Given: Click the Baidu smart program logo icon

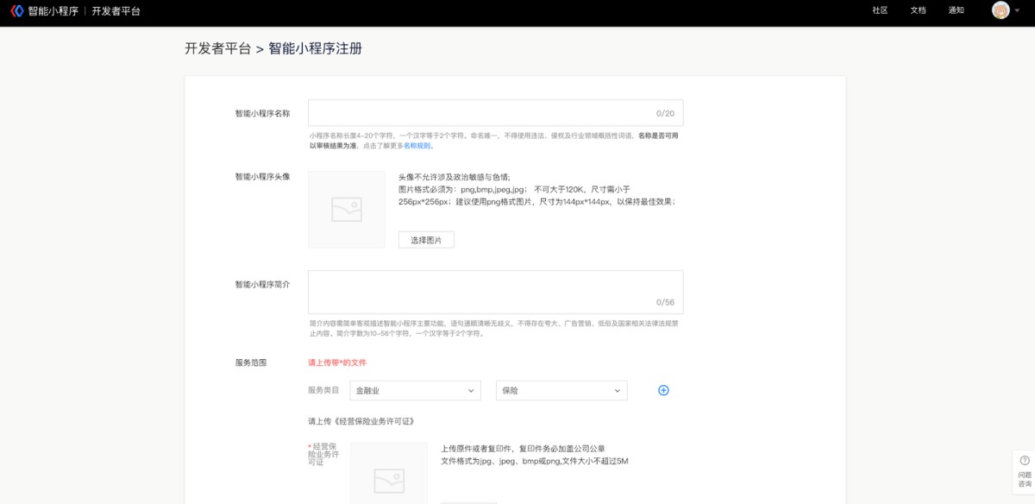Looking at the screenshot, I should pyautogui.click(x=16, y=11).
